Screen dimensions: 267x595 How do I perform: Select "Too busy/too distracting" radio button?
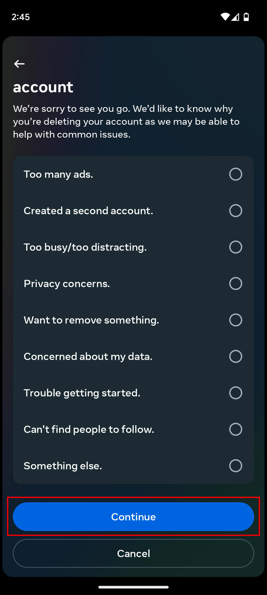click(x=235, y=247)
